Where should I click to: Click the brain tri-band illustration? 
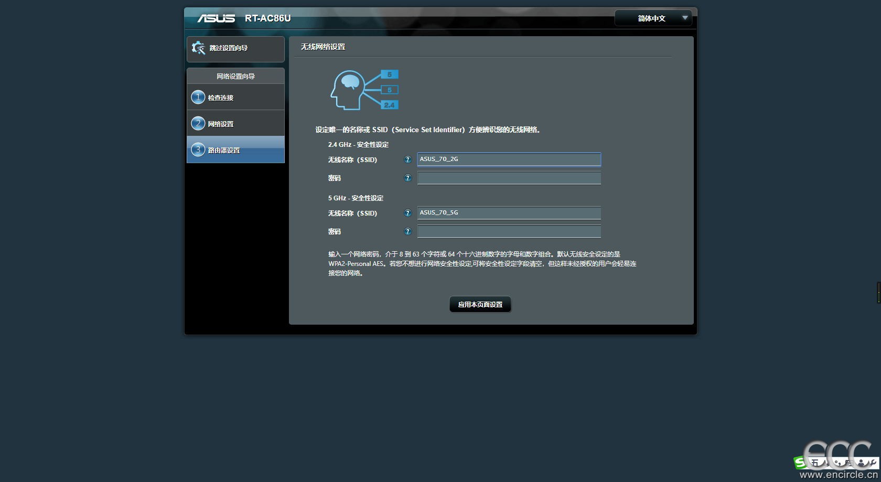tap(364, 90)
